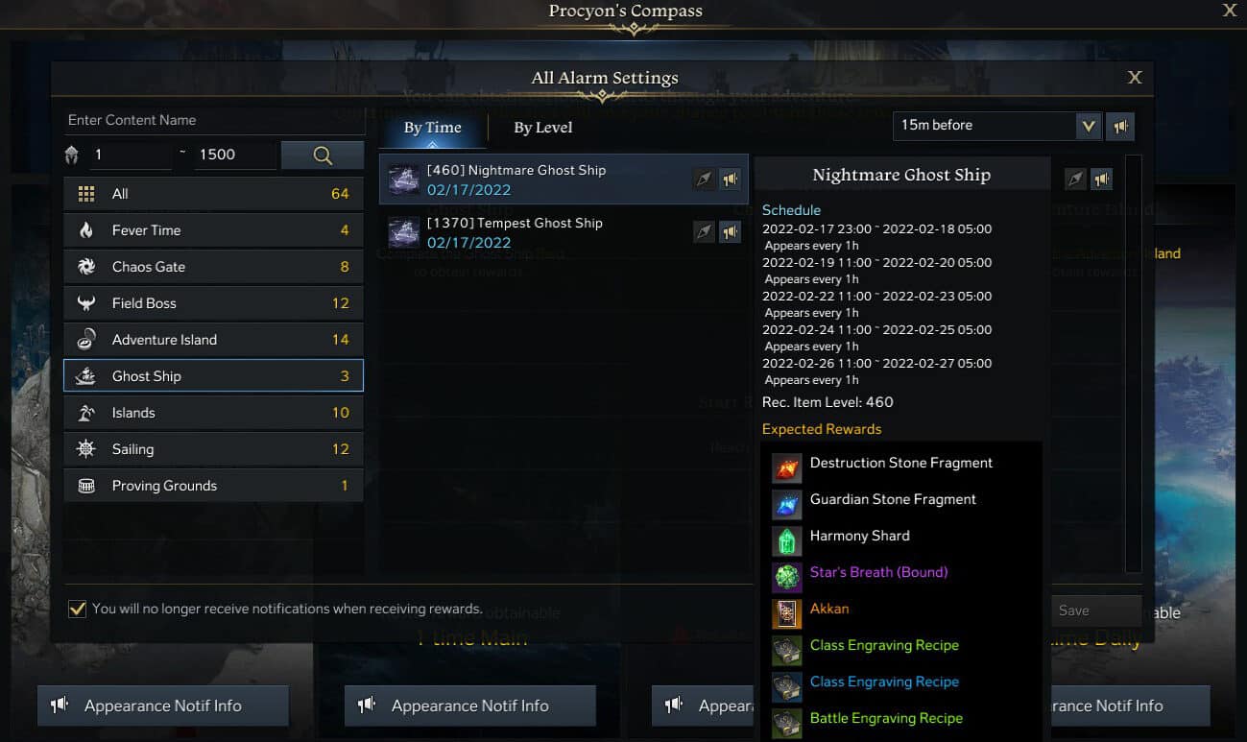Click the magnifying glass search button
This screenshot has width=1247, height=742.
[x=323, y=155]
